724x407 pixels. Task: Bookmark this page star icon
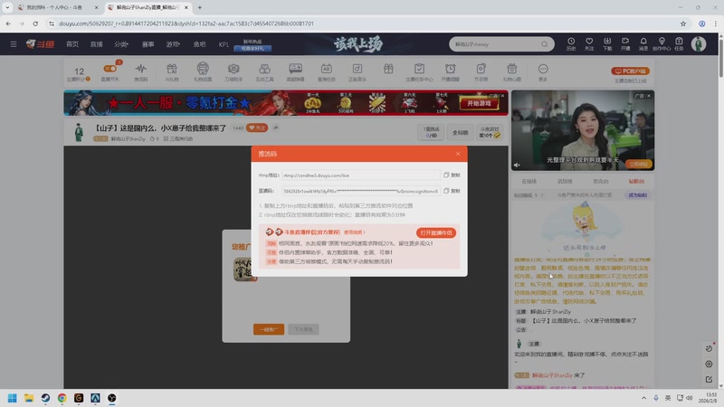tap(683, 24)
